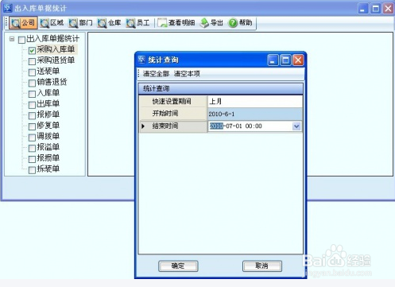The height and width of the screenshot is (287, 395).
Task: Click the 出入库单据统计 window title icon
Action: point(8,8)
